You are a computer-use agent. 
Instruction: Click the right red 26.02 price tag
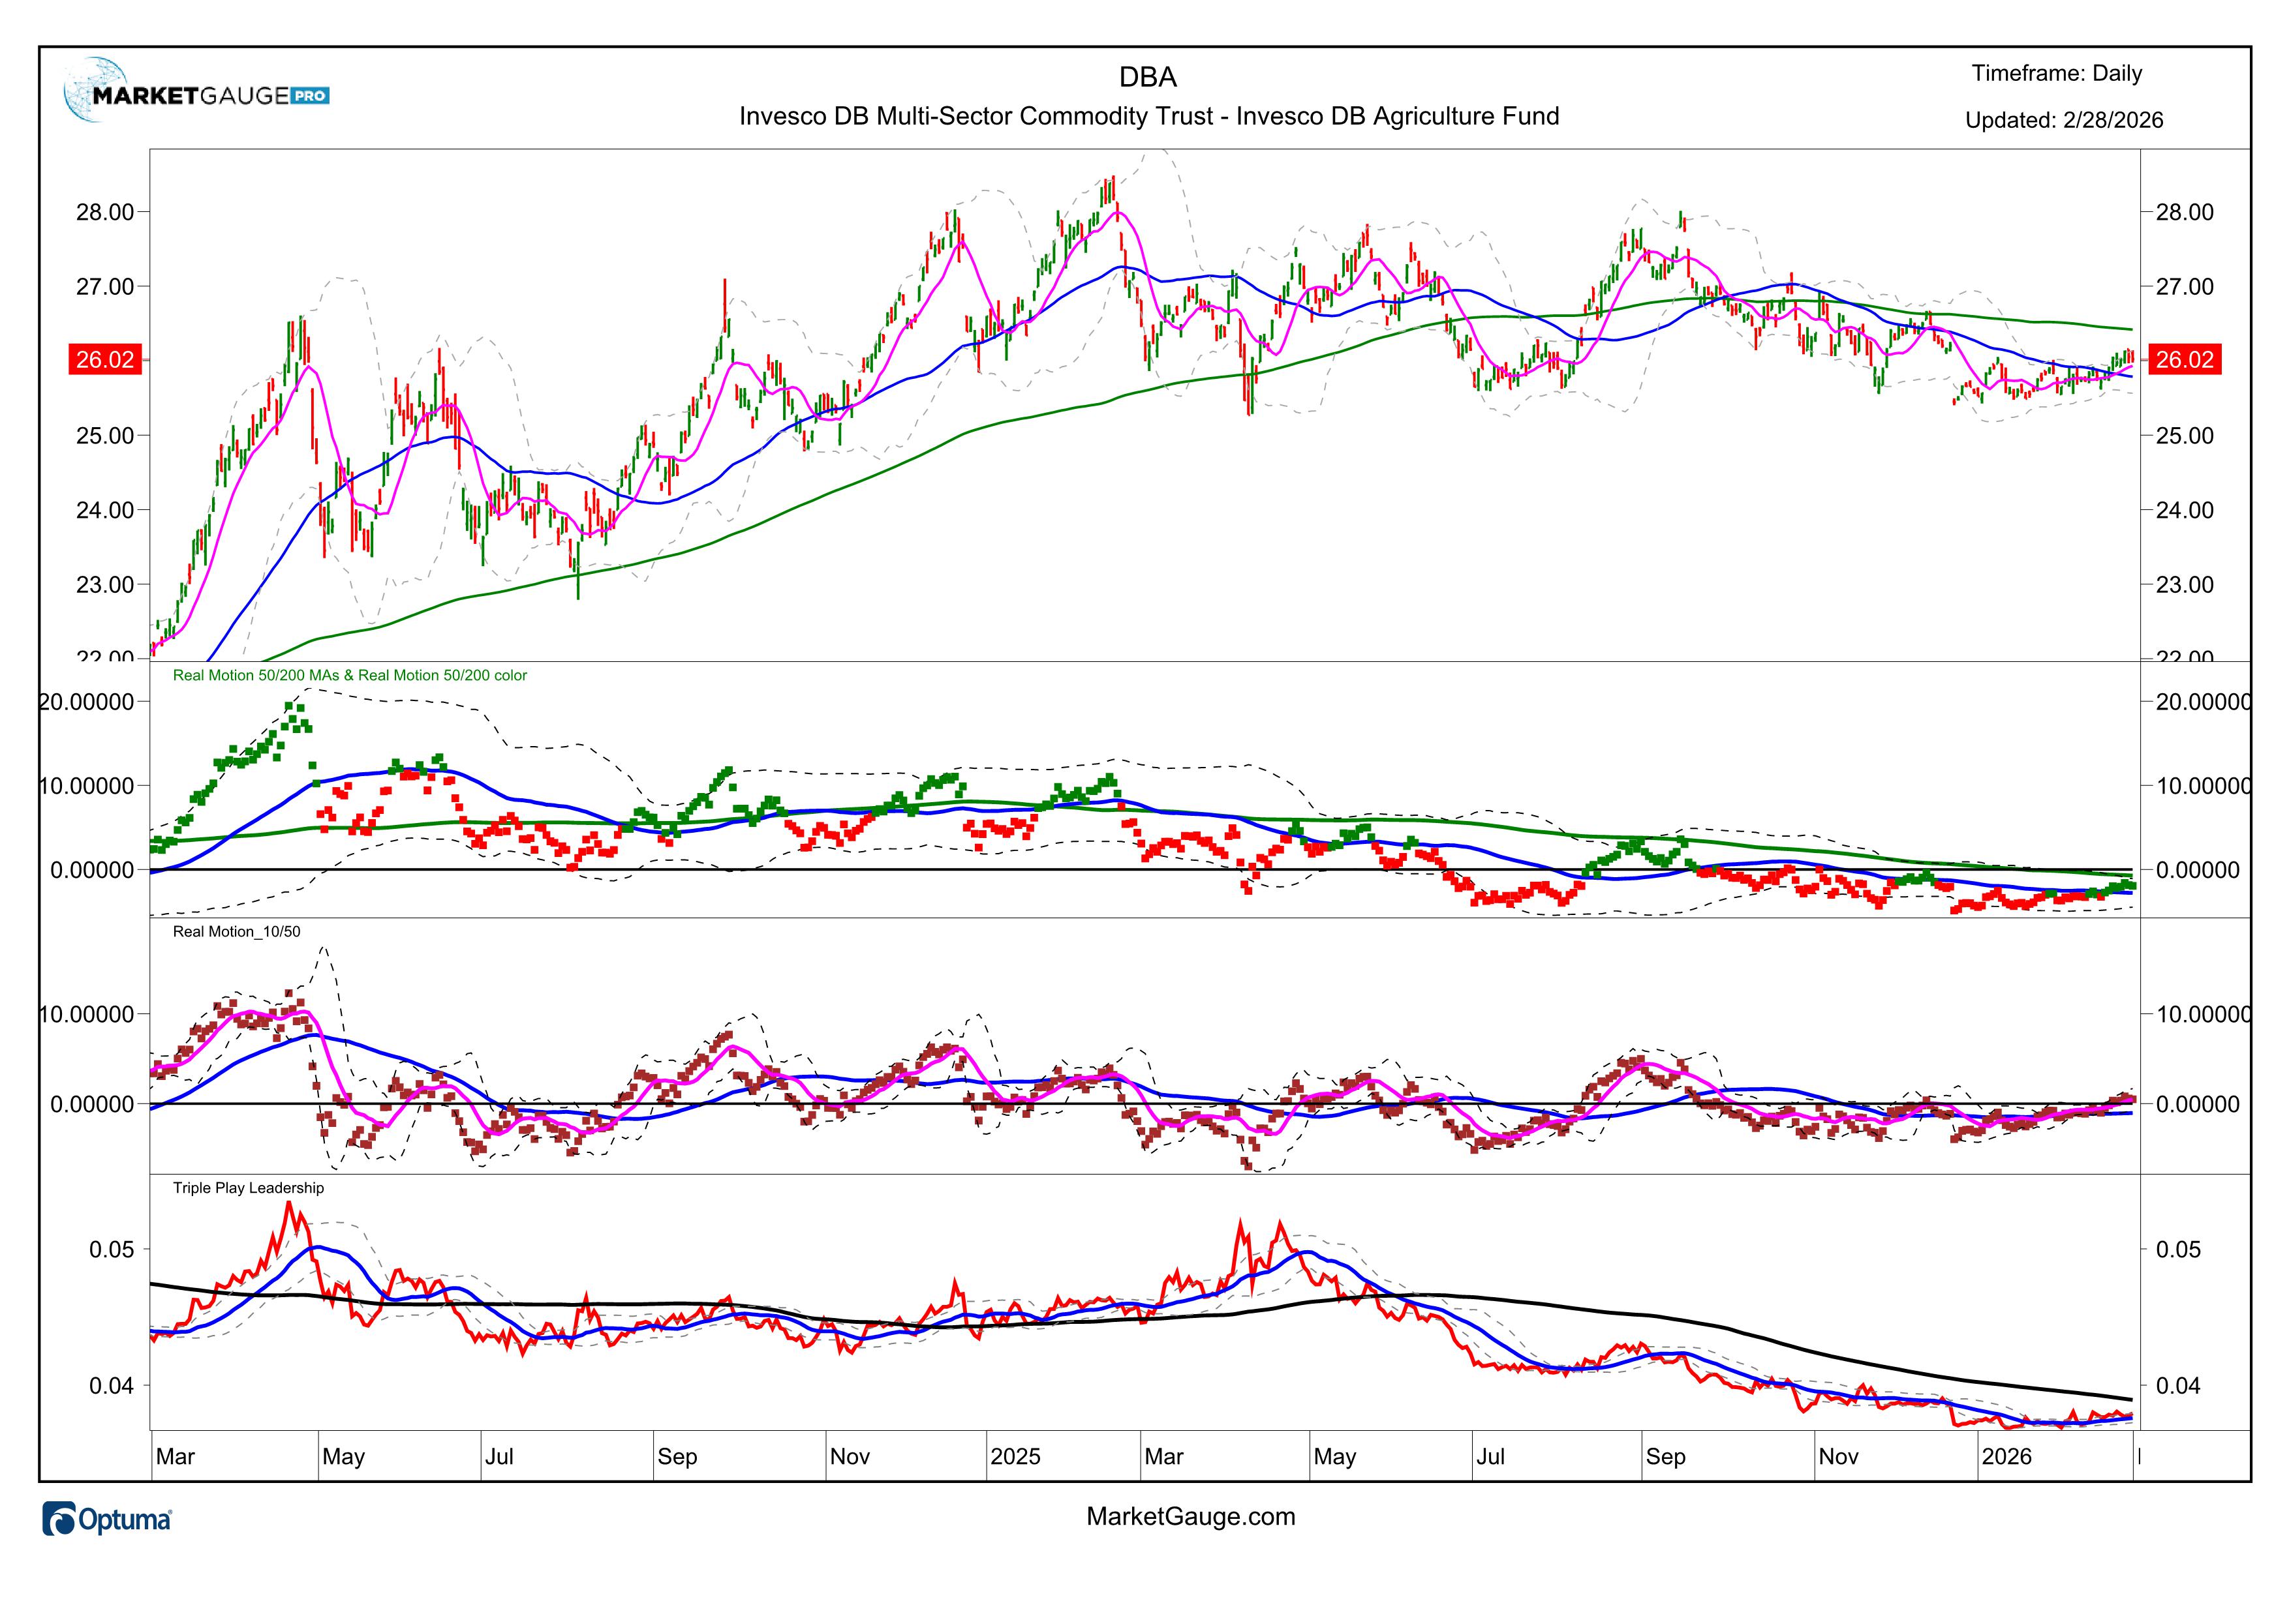(2185, 359)
